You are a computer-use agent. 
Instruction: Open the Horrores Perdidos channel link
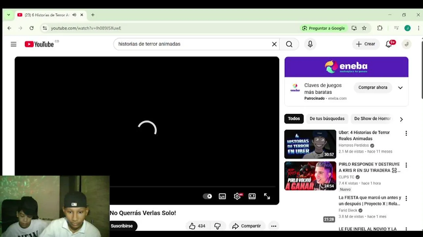pos(354,145)
